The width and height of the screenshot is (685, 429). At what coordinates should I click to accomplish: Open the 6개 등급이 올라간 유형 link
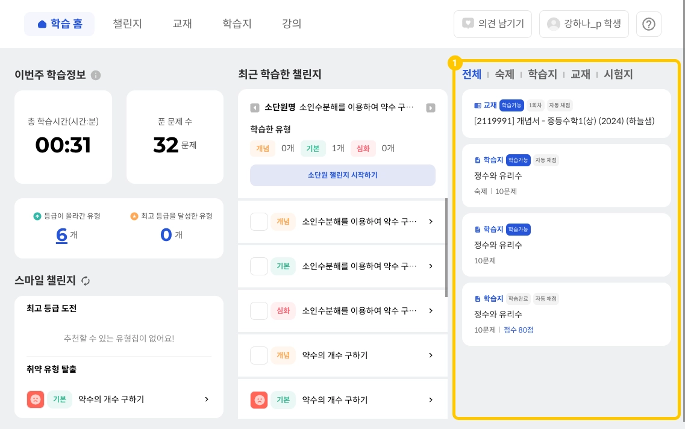(61, 234)
